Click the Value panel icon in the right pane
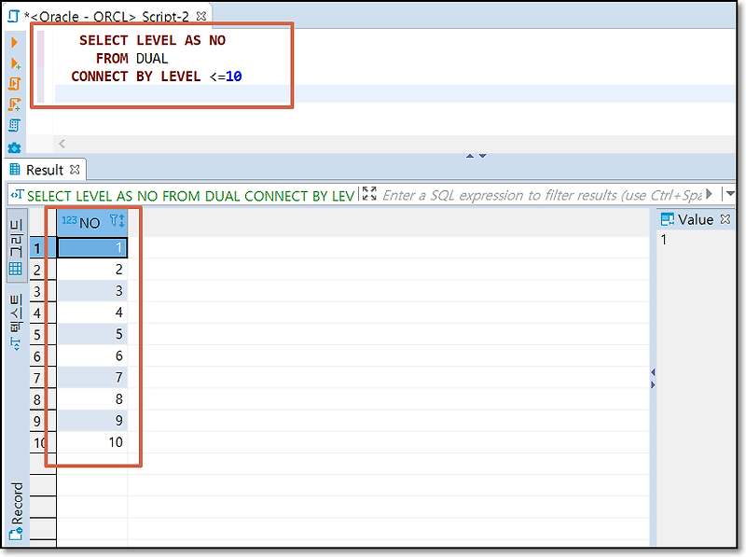 (669, 218)
